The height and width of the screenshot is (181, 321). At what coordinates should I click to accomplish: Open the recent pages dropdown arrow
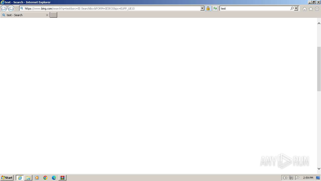point(16,9)
